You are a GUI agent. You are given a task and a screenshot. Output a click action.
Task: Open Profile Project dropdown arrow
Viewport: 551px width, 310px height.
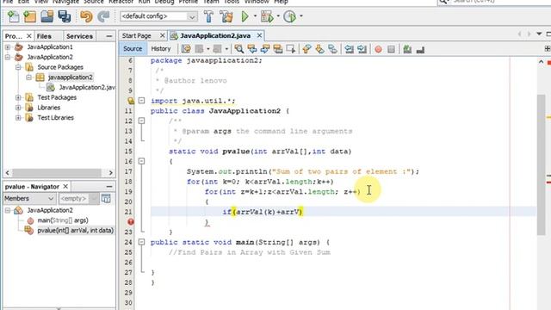pos(301,16)
